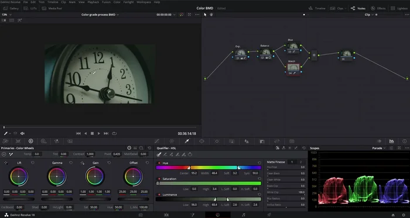The height and width of the screenshot is (218, 410).
Task: Open the Color Match palette icon
Action: (18, 141)
